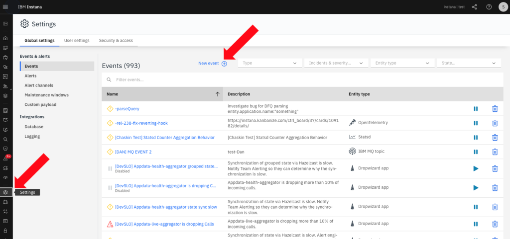Delete the -rel-238-fix-reverting-hook event

[x=495, y=123]
